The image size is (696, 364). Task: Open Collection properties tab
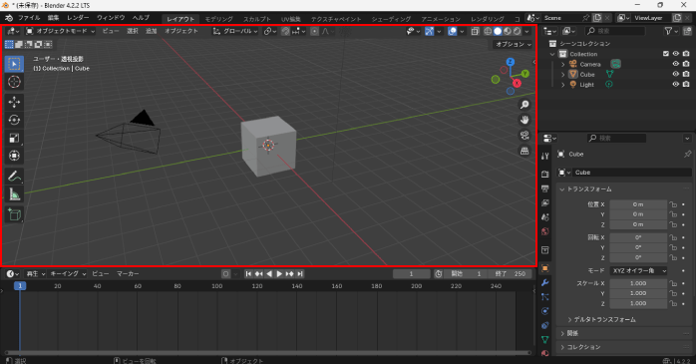click(545, 250)
